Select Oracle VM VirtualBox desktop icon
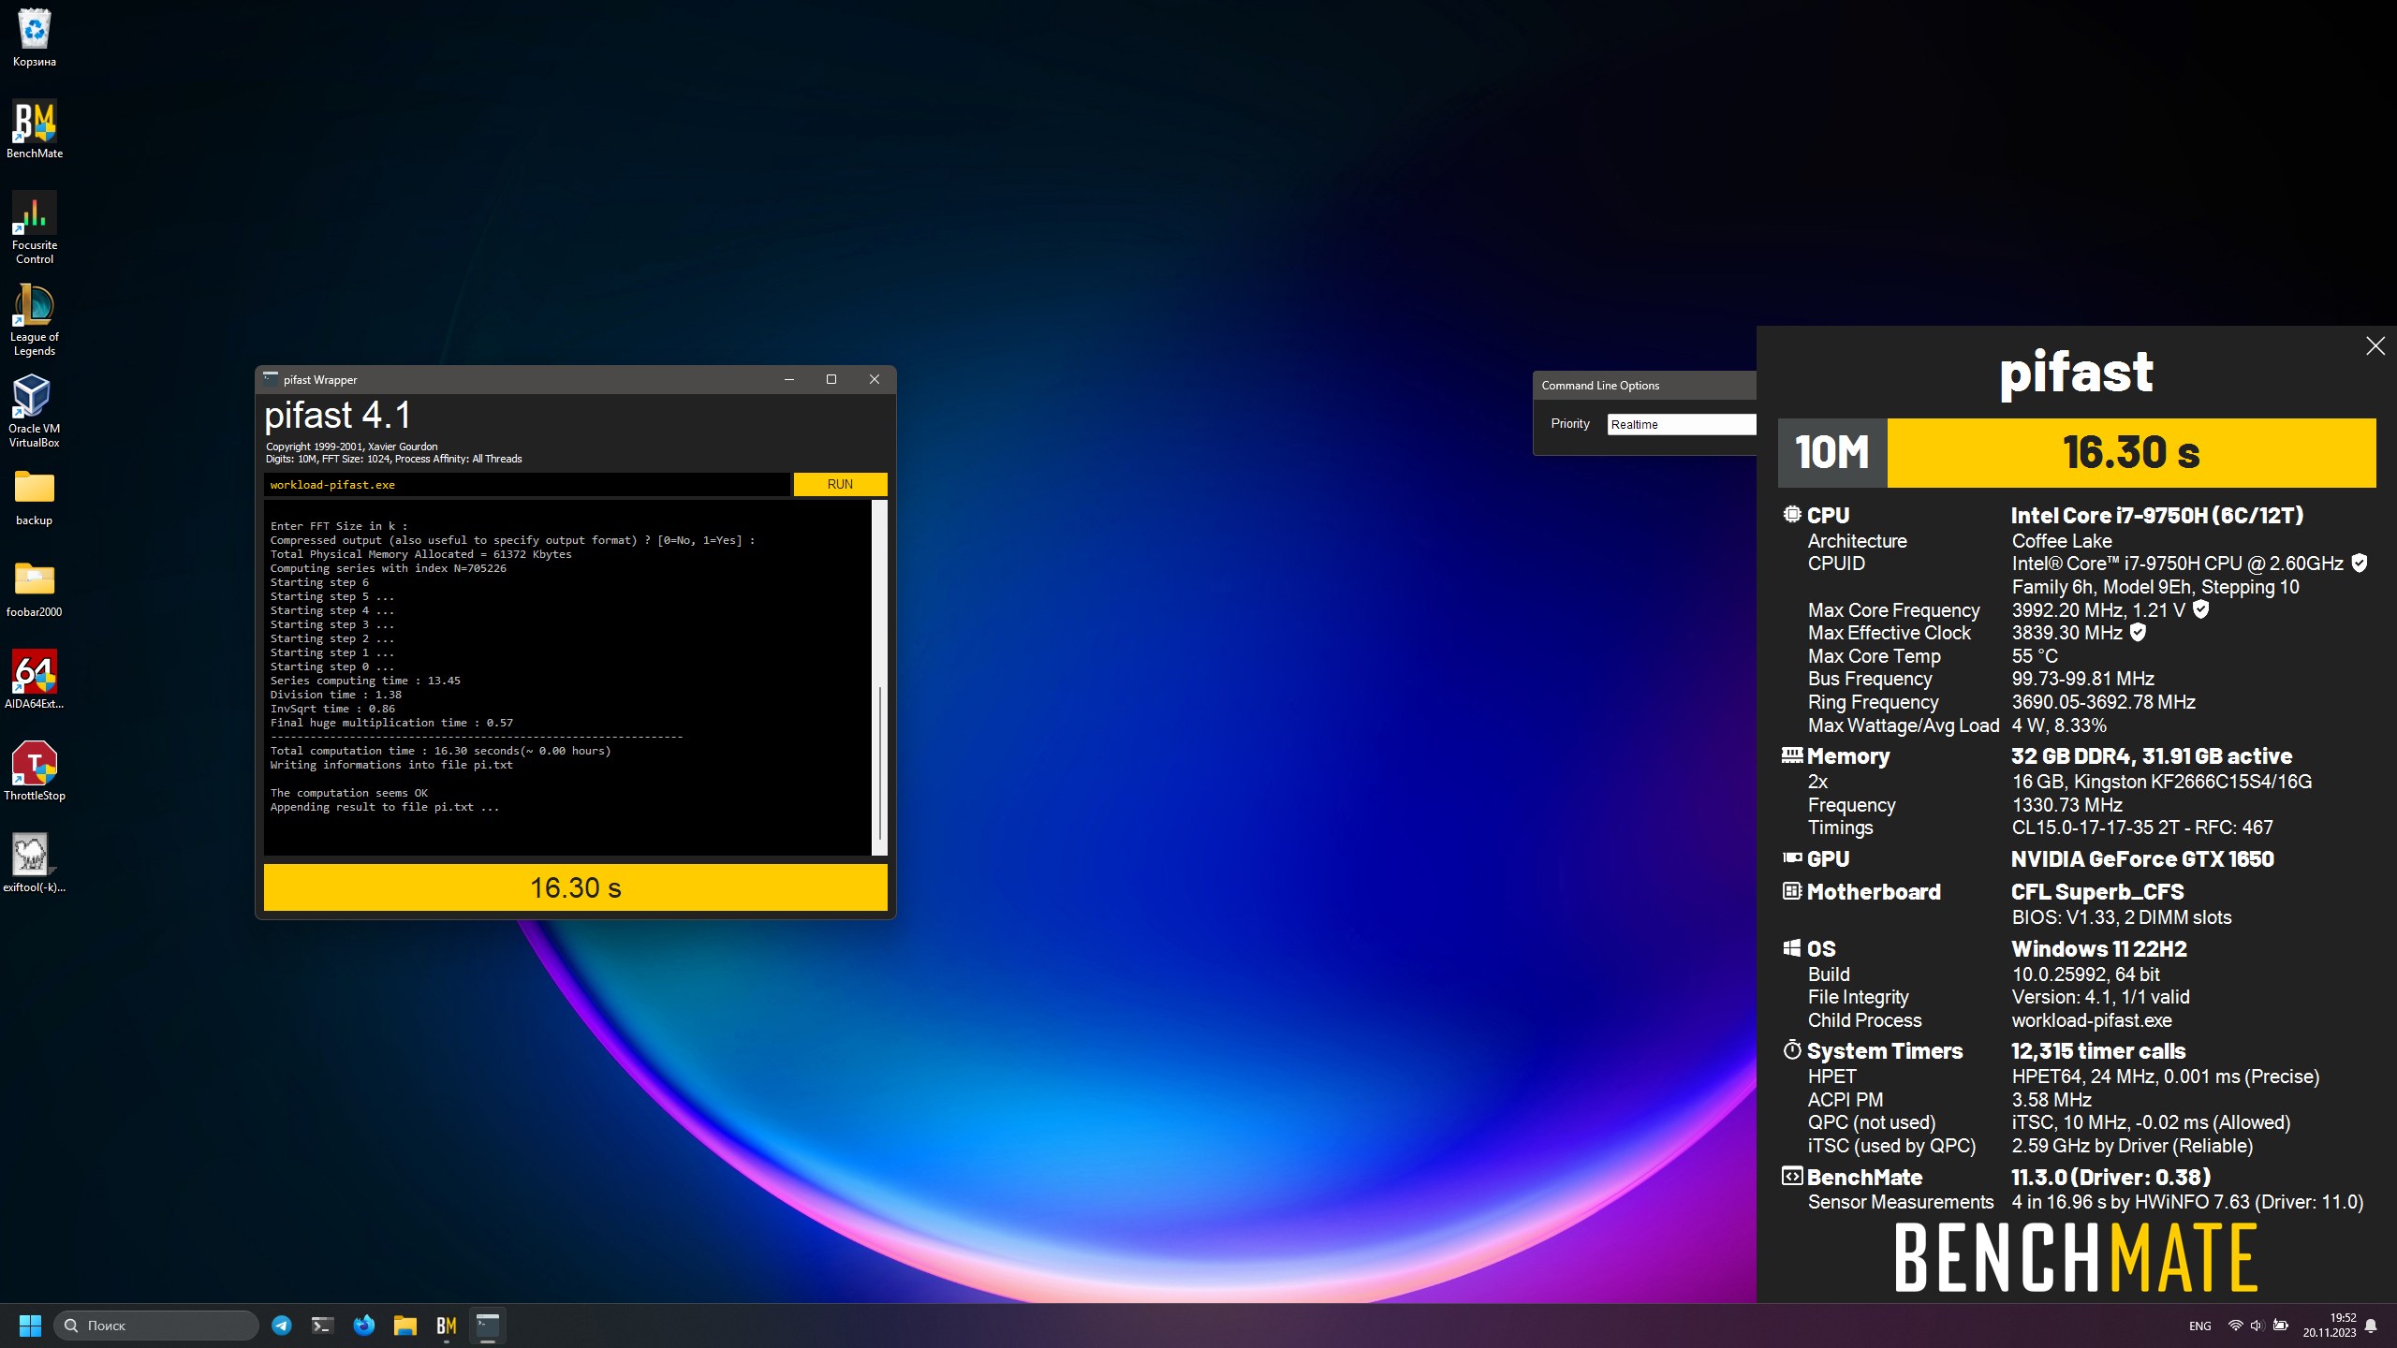Viewport: 2397px width, 1348px height. [x=34, y=411]
